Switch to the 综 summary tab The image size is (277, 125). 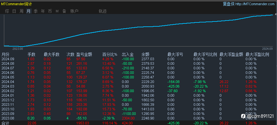click(7, 11)
